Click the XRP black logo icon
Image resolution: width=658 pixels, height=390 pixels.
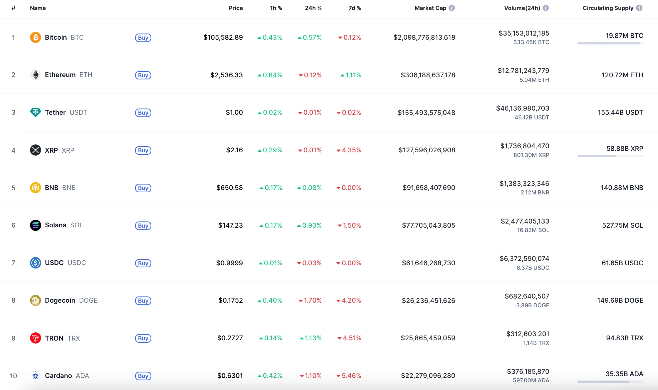tap(36, 150)
